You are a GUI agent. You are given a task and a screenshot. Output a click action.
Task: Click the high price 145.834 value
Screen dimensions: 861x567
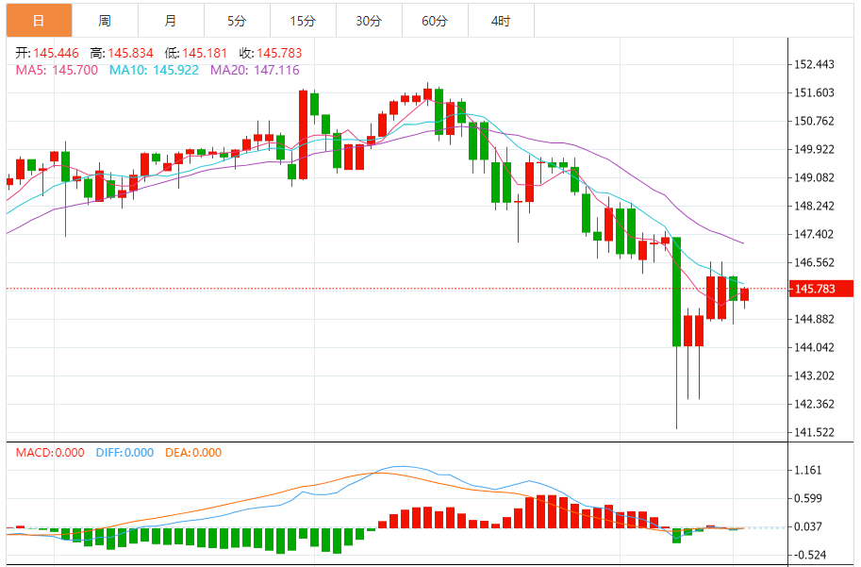130,53
